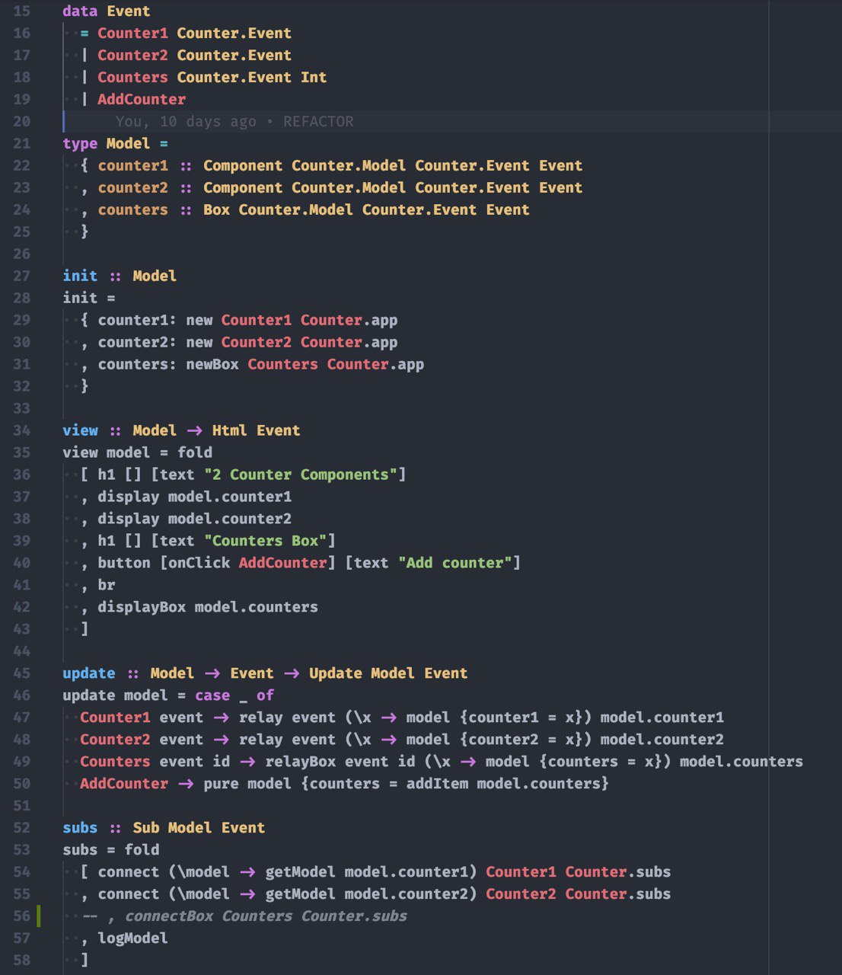Click 'display model.counter1' on line 37

(x=195, y=497)
